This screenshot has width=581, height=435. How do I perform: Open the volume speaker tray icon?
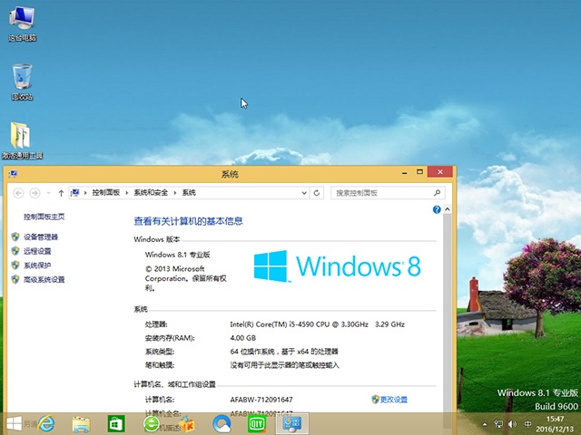(x=512, y=424)
